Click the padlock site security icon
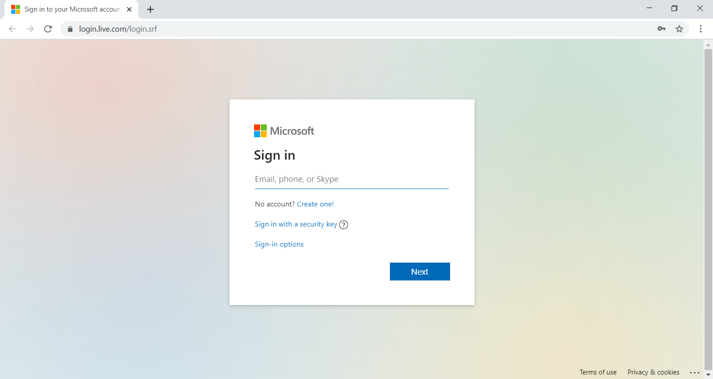Image resolution: width=713 pixels, height=379 pixels. (x=70, y=29)
